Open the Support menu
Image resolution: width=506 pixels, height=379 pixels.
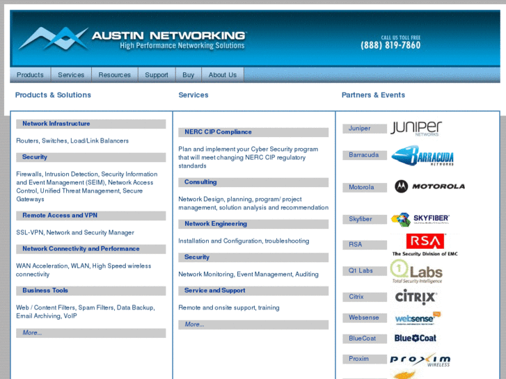157,75
